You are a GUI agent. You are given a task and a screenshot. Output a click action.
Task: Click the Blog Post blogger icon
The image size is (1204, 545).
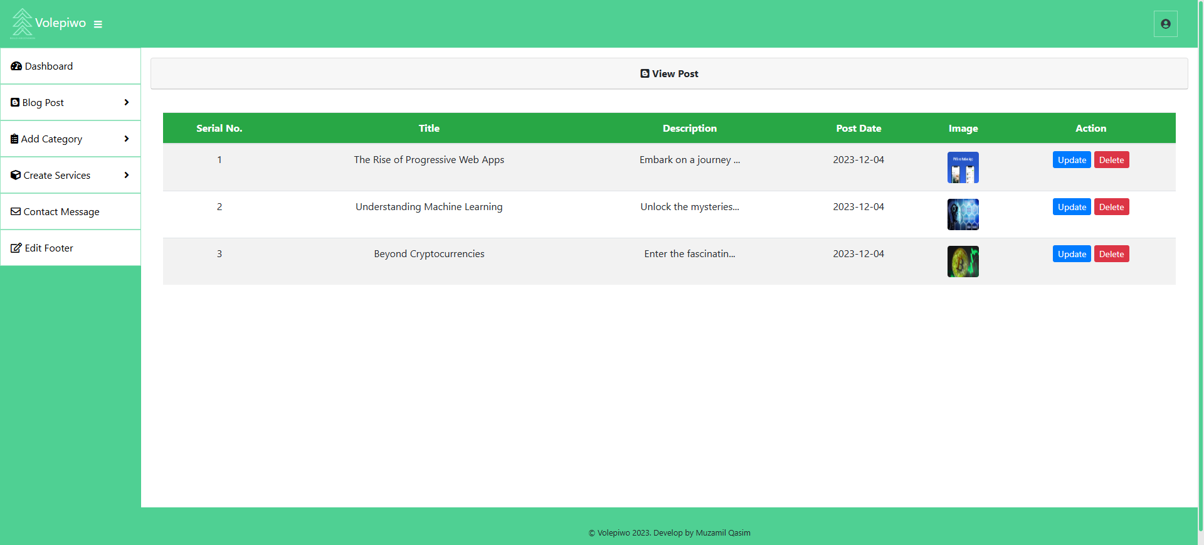point(15,102)
